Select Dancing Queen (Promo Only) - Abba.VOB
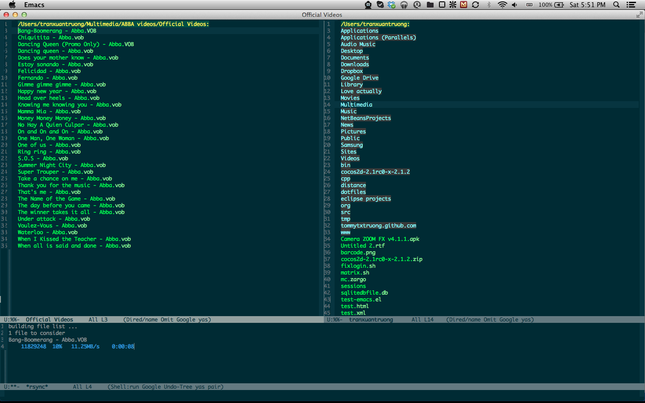 pos(76,44)
